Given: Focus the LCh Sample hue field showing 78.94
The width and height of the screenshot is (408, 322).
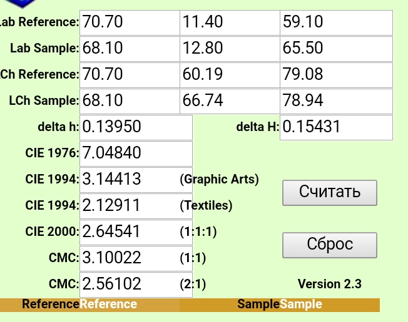Looking at the screenshot, I should point(336,101).
